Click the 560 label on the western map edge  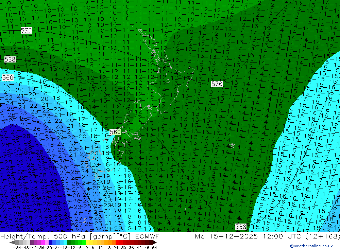coord(7,78)
